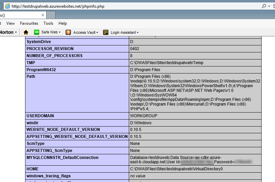This screenshot has height=182, width=275.
Task: Open the Help menu
Action: 63,23
